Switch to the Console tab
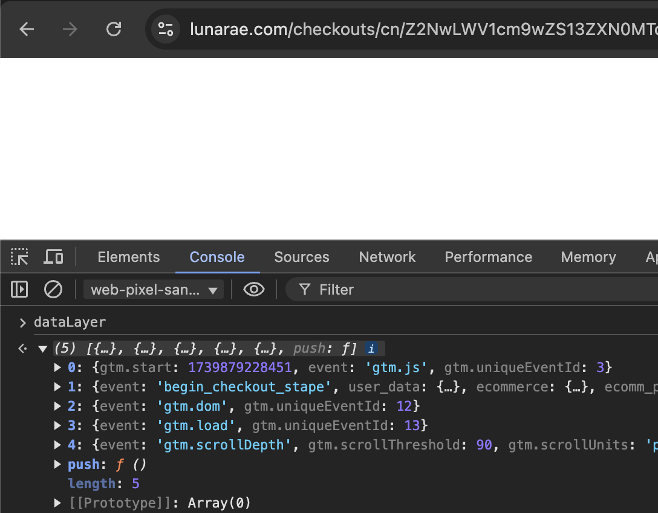This screenshot has width=658, height=513. click(217, 257)
